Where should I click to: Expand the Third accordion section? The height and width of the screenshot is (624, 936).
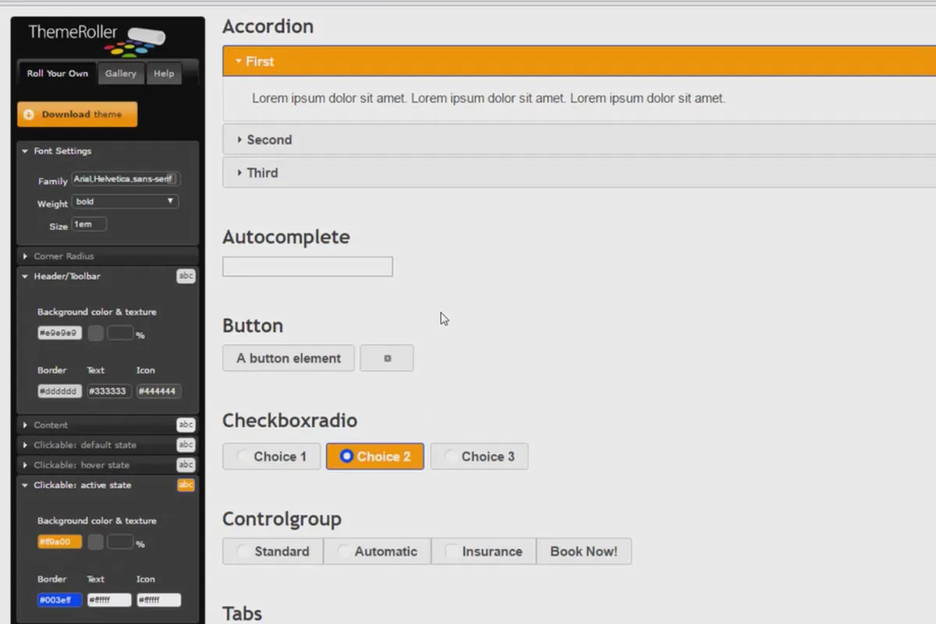579,172
